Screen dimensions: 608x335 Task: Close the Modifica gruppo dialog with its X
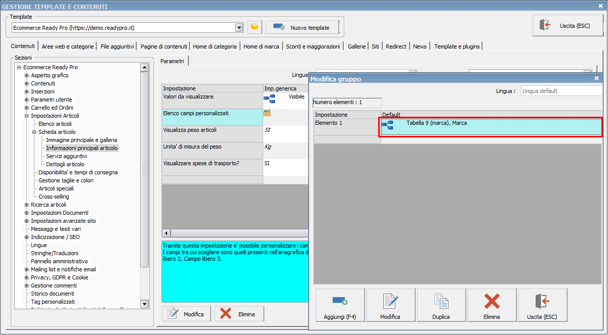(596, 78)
